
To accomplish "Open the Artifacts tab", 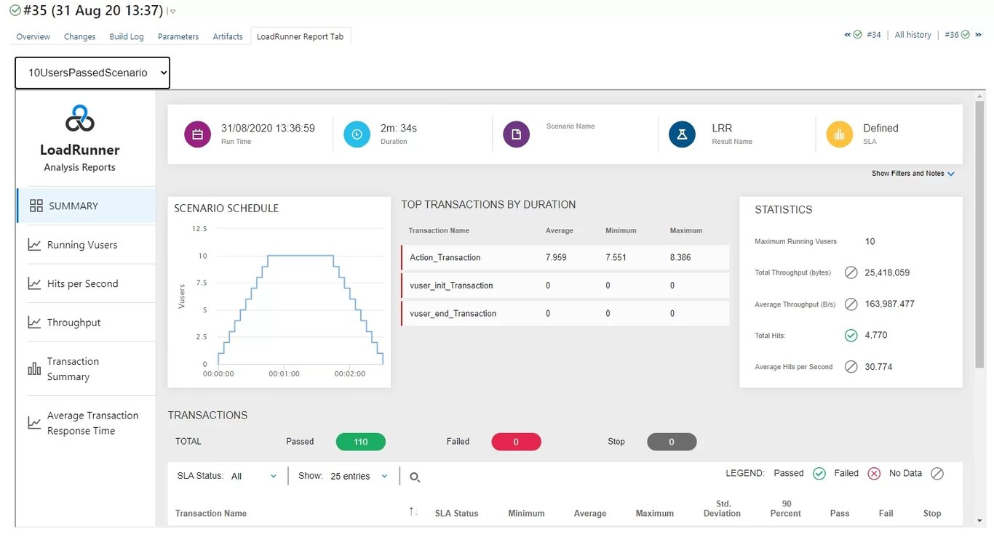I will [x=228, y=36].
